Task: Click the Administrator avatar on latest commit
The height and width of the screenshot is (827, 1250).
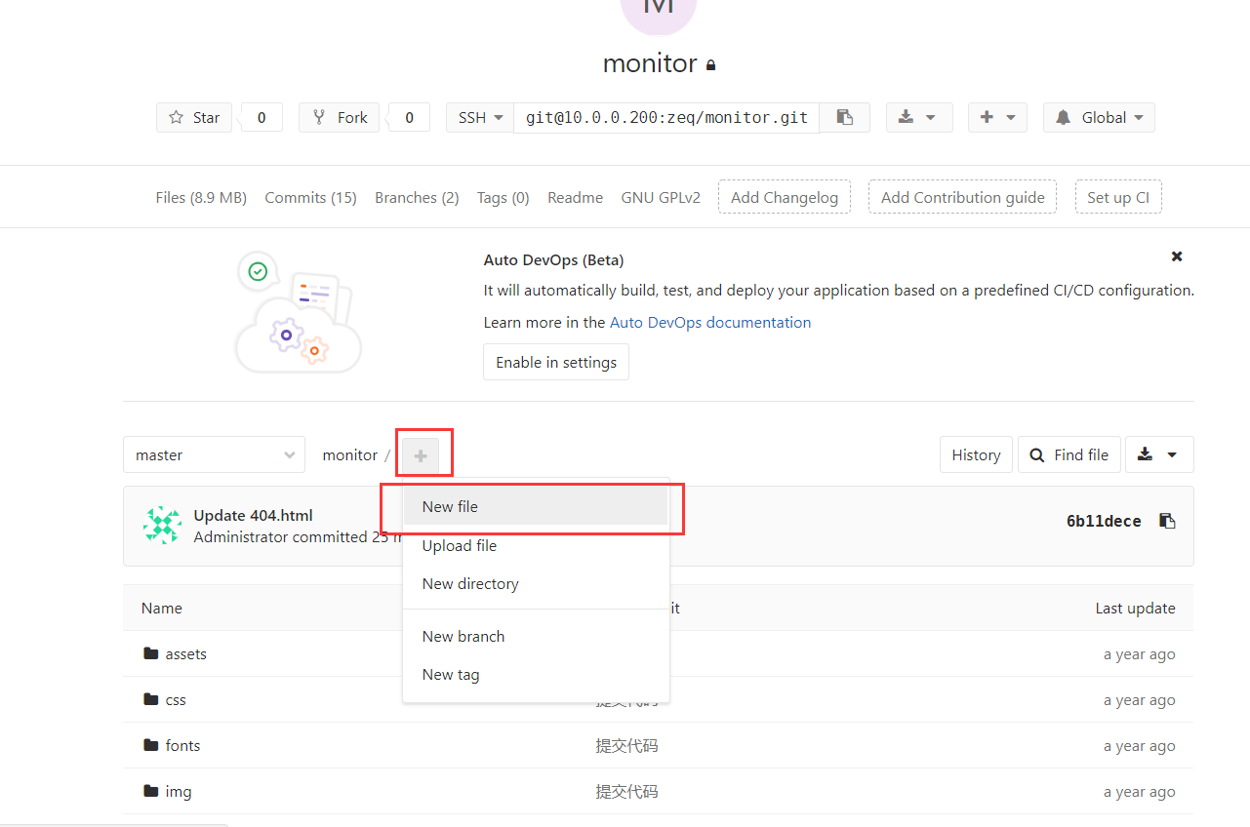Action: tap(162, 526)
